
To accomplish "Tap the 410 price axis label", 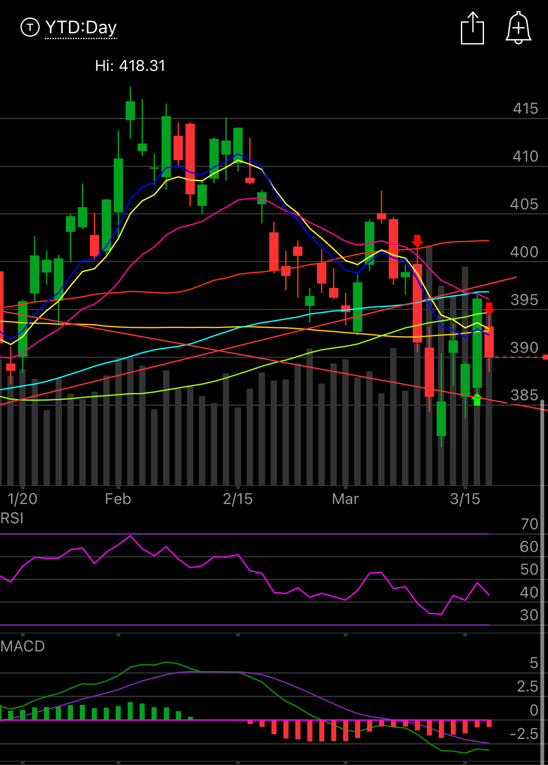I will (x=525, y=156).
